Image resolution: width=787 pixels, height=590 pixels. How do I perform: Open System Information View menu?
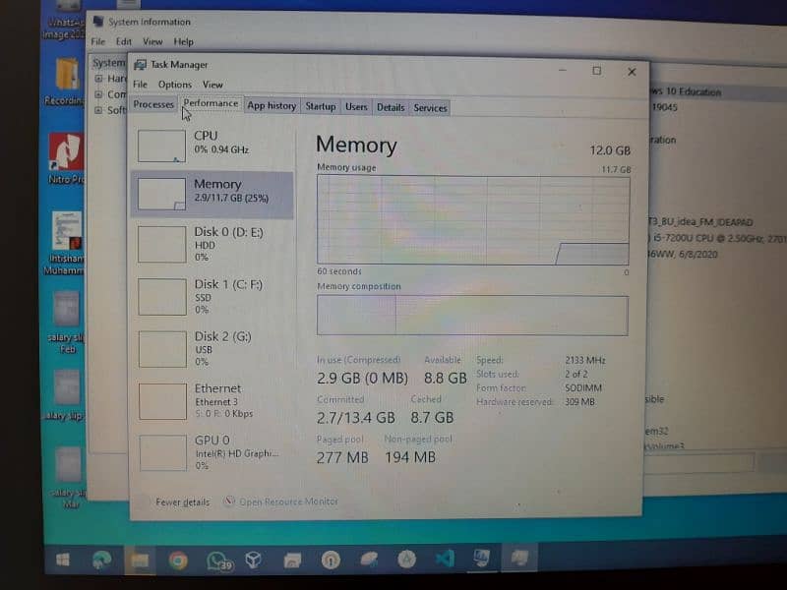point(152,41)
